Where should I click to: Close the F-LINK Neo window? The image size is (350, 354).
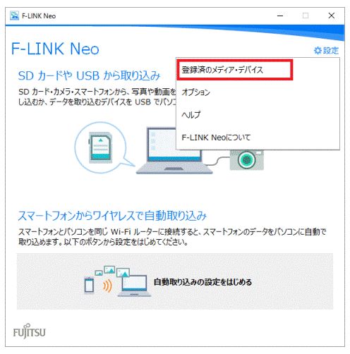pyautogui.click(x=332, y=16)
